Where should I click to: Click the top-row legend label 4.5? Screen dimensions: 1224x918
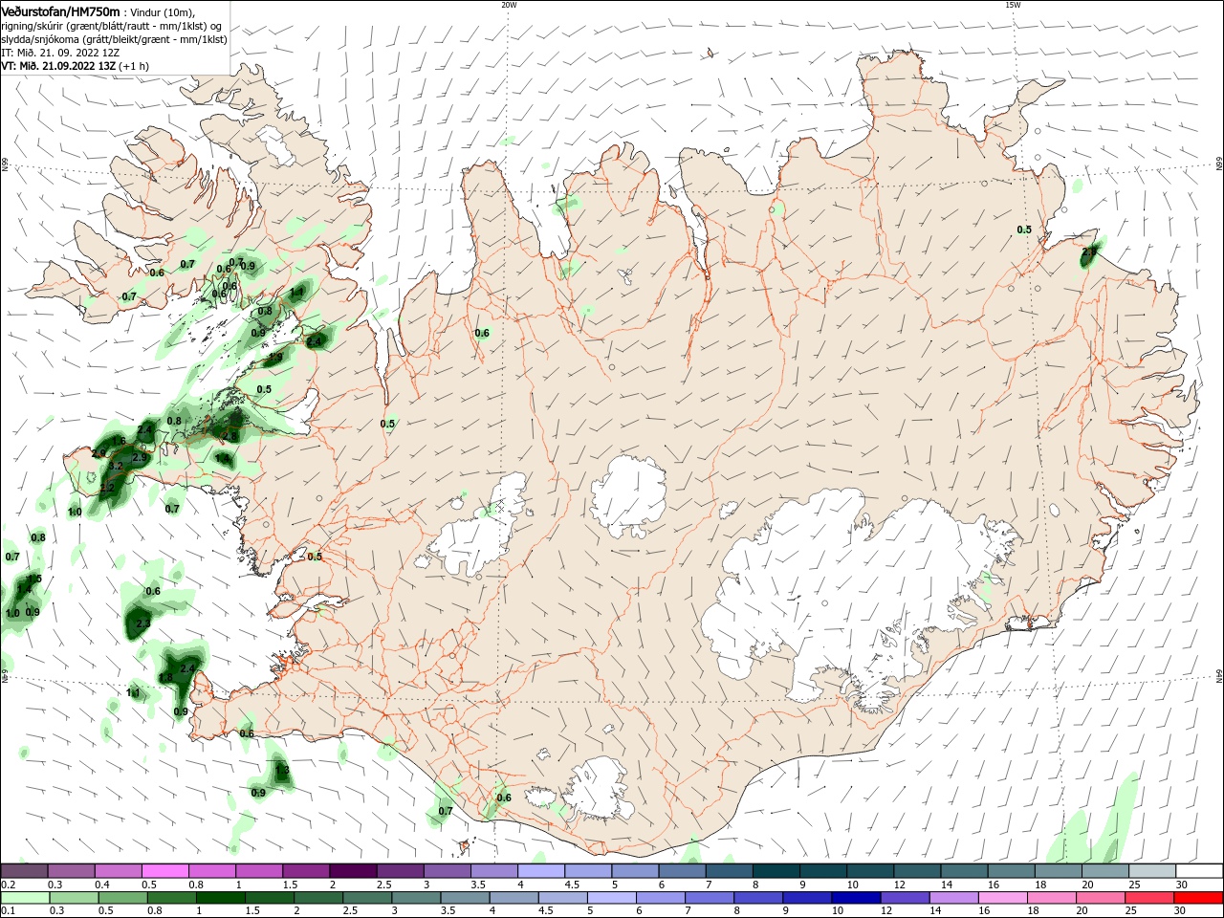[x=572, y=885]
